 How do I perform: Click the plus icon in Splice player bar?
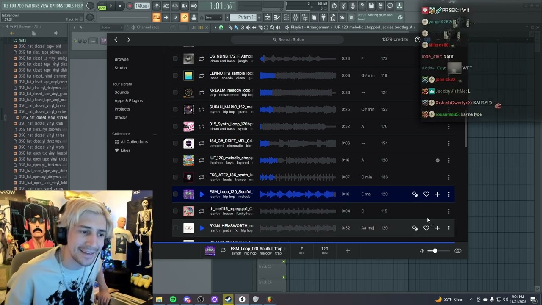coord(348,251)
